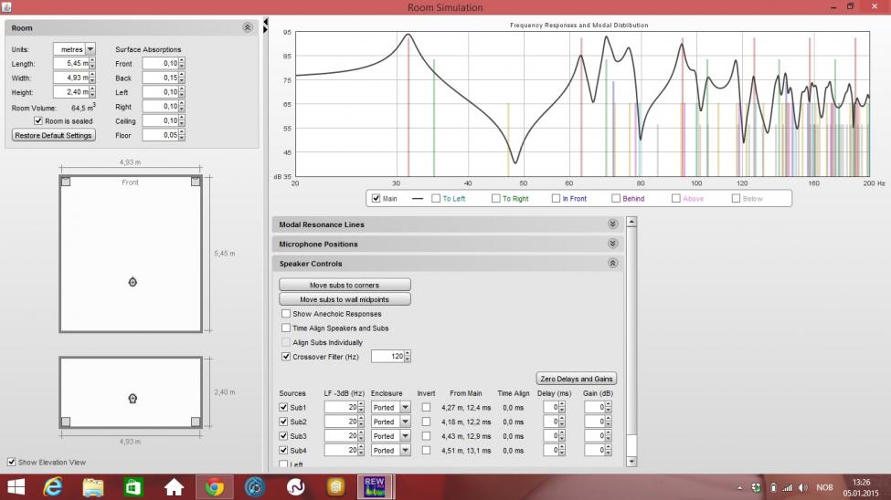Open the yellow notes app in taskbar
Image resolution: width=891 pixels, height=500 pixels.
pyautogui.click(x=335, y=487)
